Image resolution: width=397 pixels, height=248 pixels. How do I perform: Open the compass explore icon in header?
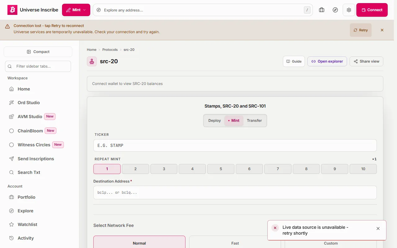335,10
